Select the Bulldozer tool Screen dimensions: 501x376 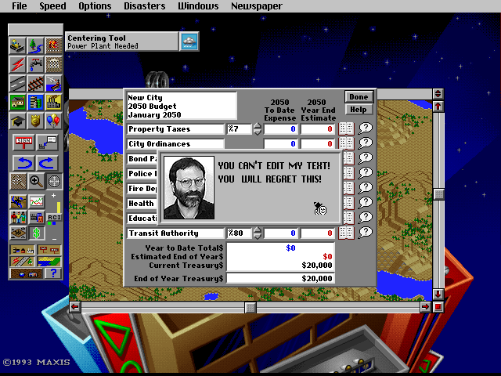[x=17, y=46]
